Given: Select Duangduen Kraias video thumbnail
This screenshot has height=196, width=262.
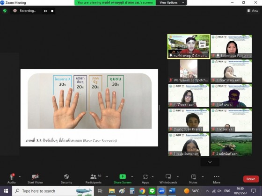Looking at the screenshot, I should (189, 120).
